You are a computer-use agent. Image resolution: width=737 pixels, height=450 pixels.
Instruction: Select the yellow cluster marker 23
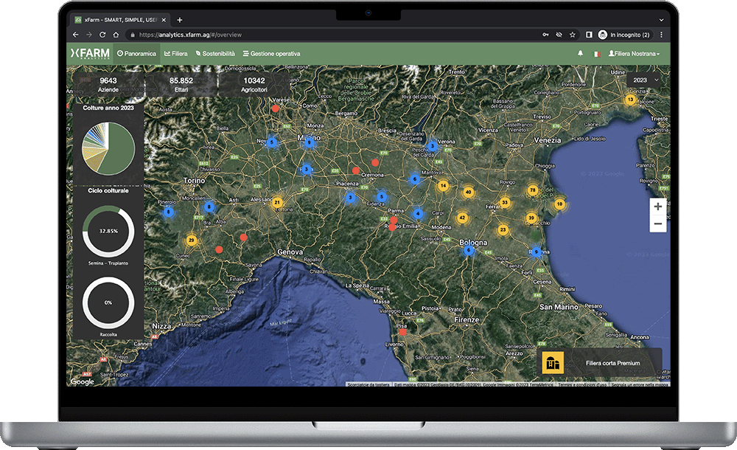coord(503,229)
